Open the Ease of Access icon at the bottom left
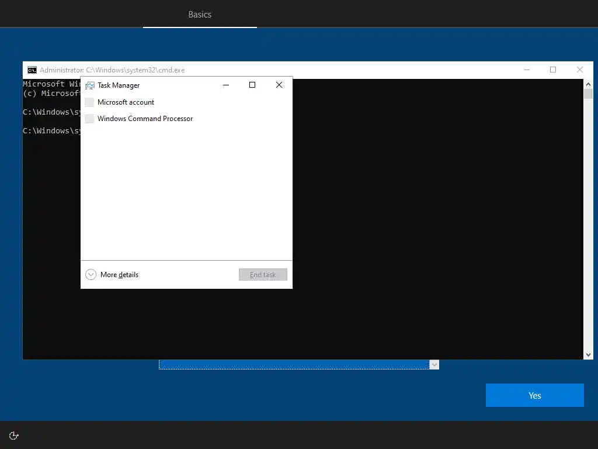 tap(14, 436)
